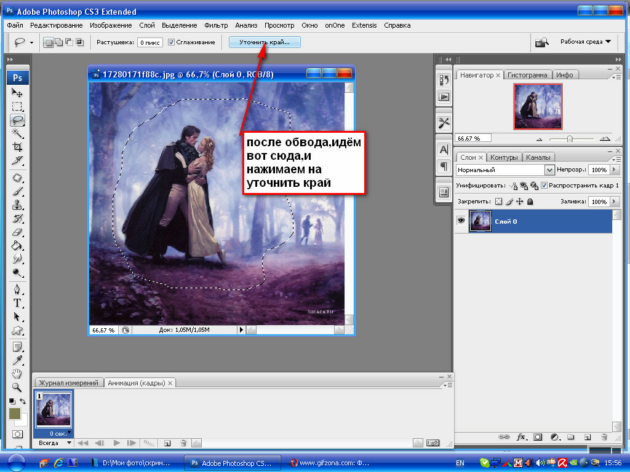Activate the Hand tool
This screenshot has height=472, width=630.
point(18,374)
